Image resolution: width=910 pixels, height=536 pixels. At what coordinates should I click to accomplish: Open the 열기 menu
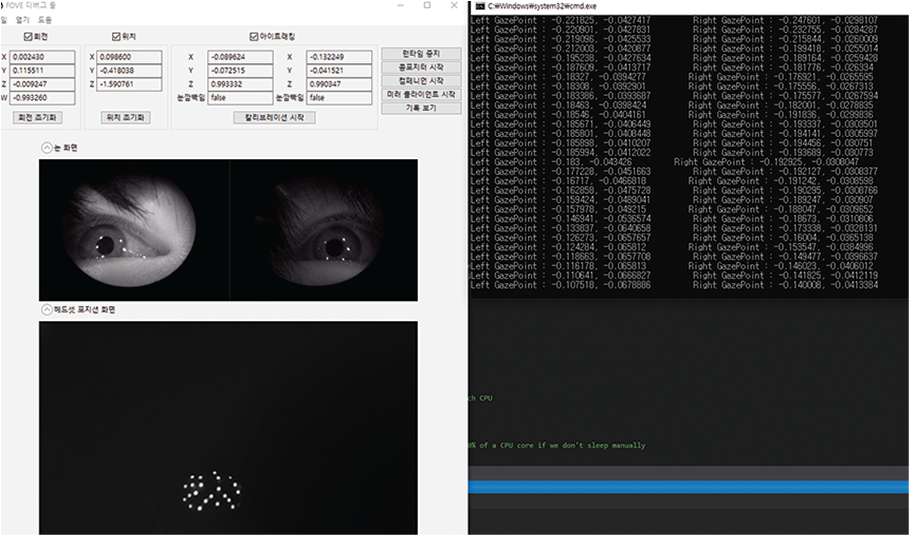pos(23,20)
